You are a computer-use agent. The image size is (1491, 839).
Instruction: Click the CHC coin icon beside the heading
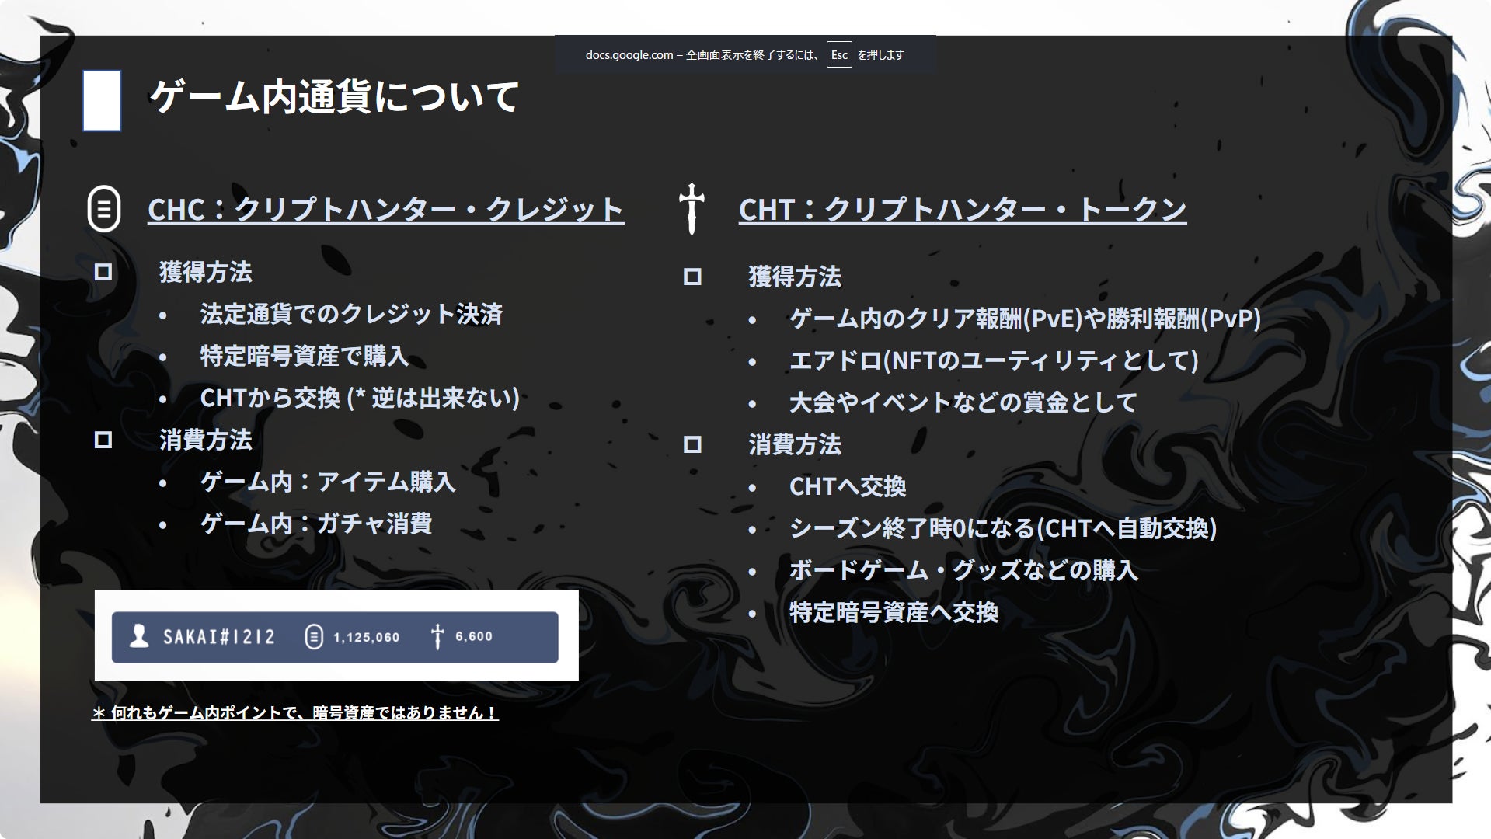[x=104, y=209]
